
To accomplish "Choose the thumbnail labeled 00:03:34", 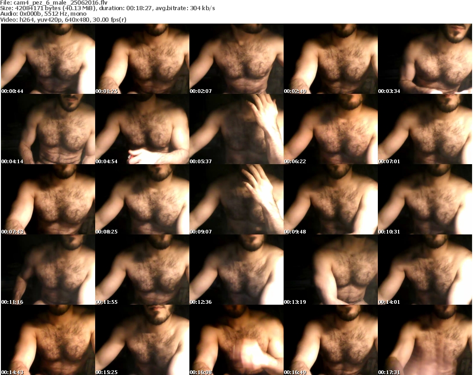I will click(x=425, y=59).
